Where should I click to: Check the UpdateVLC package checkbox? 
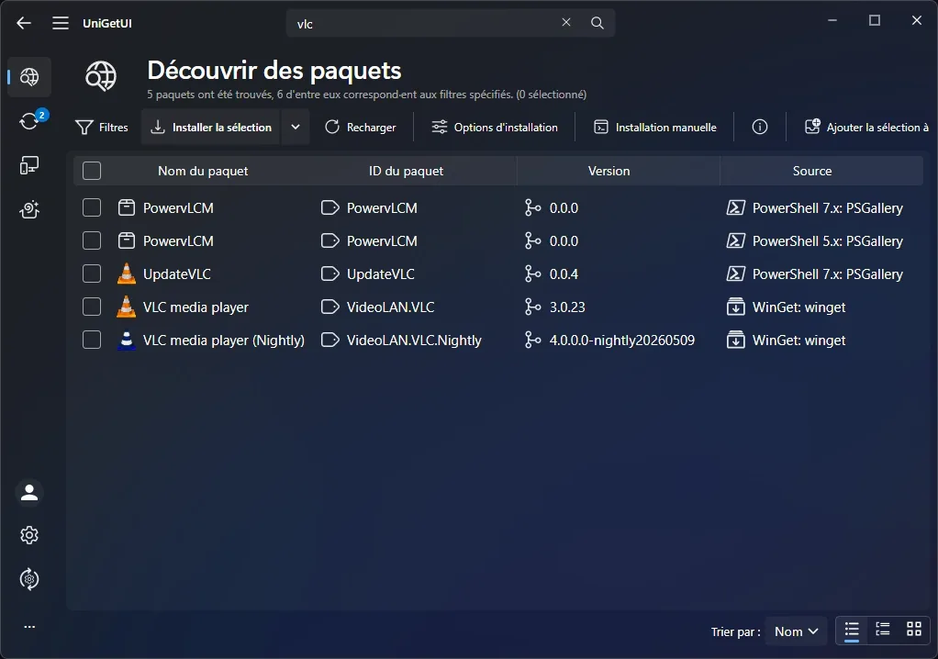pyautogui.click(x=92, y=274)
